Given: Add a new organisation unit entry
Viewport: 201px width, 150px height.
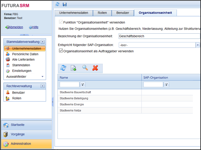Looking at the screenshot, I should pos(73,68).
